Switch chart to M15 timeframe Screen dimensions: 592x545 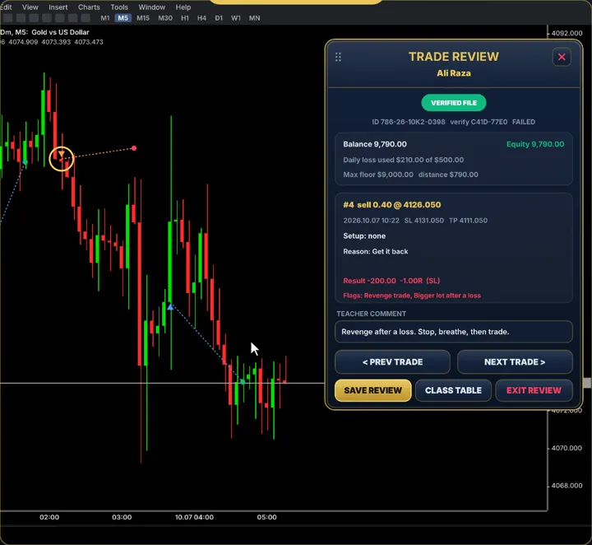click(x=143, y=18)
